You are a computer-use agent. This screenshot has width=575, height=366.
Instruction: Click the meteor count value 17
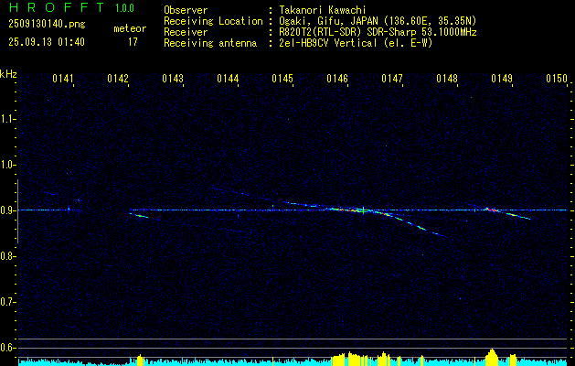coord(133,42)
